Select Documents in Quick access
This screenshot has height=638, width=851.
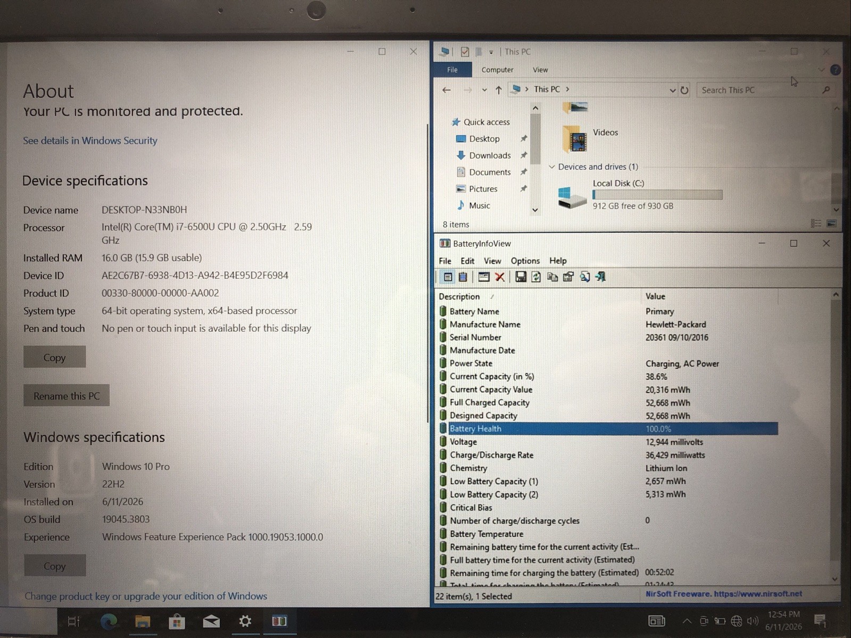[x=490, y=172]
